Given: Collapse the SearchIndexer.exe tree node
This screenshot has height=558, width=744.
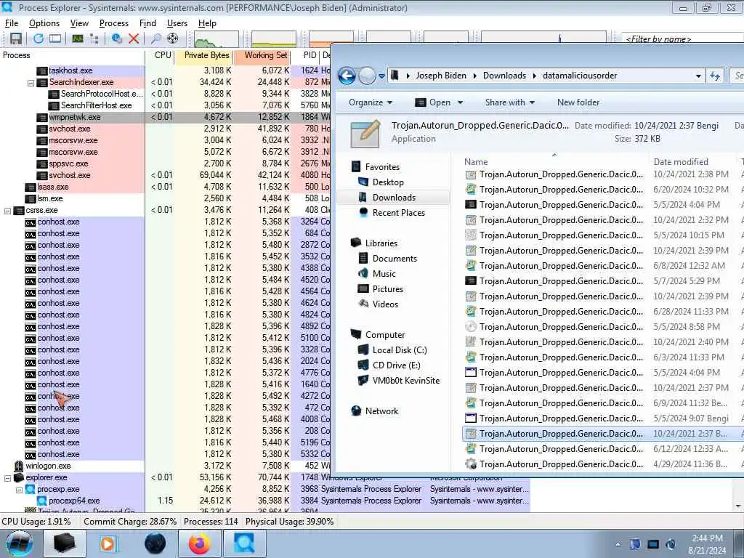Looking at the screenshot, I should 31,83.
